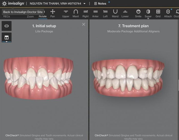Switch to Right side view
The height and width of the screenshot is (140, 179).
click(x=85, y=14)
